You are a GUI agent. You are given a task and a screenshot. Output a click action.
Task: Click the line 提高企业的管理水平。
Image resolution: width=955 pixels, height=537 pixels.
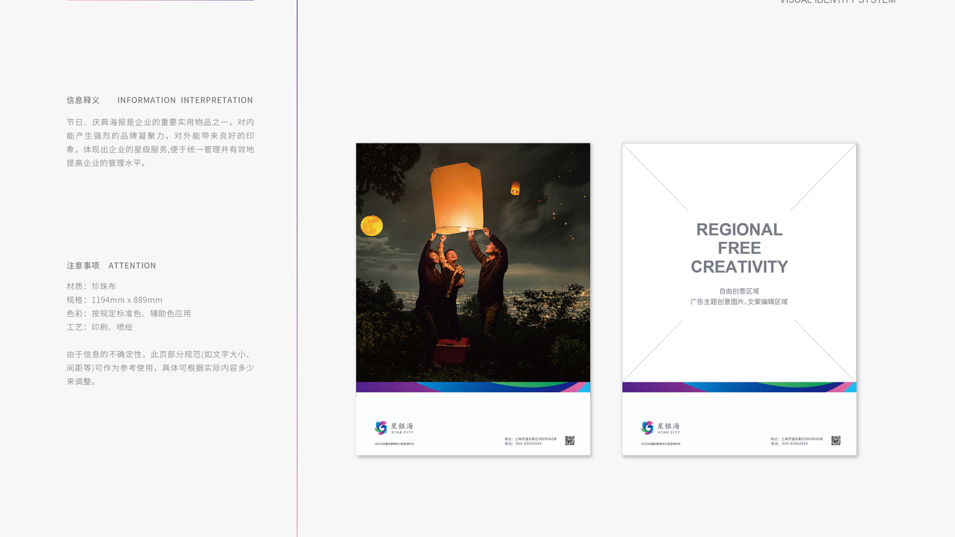point(107,163)
